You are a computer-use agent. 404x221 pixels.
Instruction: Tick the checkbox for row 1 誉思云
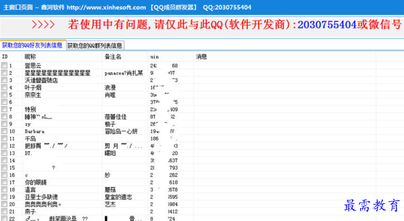tap(4, 65)
